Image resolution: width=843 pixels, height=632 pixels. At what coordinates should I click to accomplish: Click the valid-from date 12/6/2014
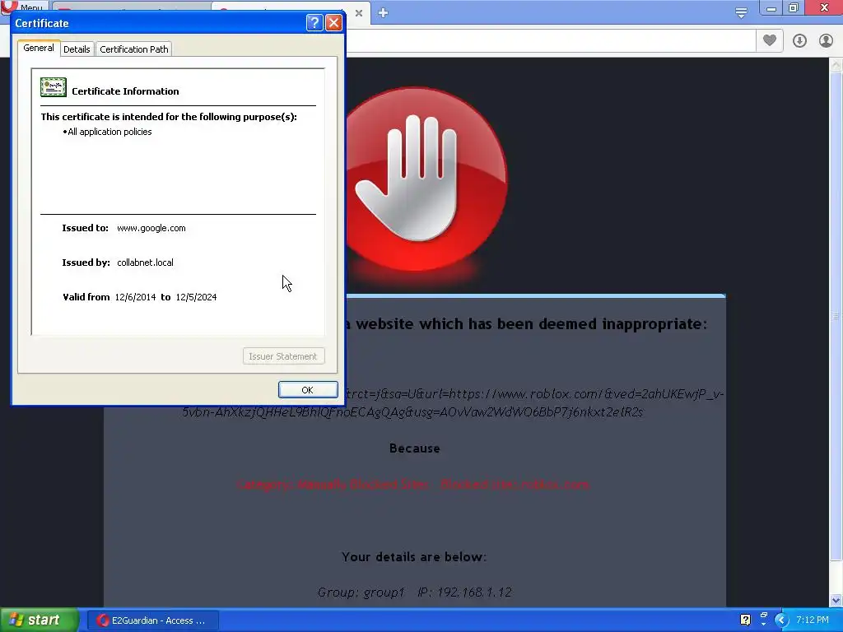135,297
